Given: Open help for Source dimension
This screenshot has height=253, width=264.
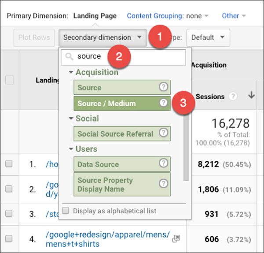Looking at the screenshot, I should pos(163,87).
